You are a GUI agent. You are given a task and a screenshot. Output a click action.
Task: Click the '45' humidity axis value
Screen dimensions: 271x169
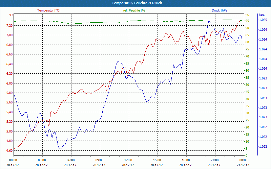point(247,92)
